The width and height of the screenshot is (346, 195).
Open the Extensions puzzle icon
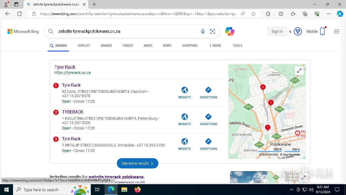(x=268, y=14)
